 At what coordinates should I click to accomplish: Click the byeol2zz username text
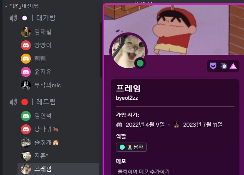coord(127,98)
